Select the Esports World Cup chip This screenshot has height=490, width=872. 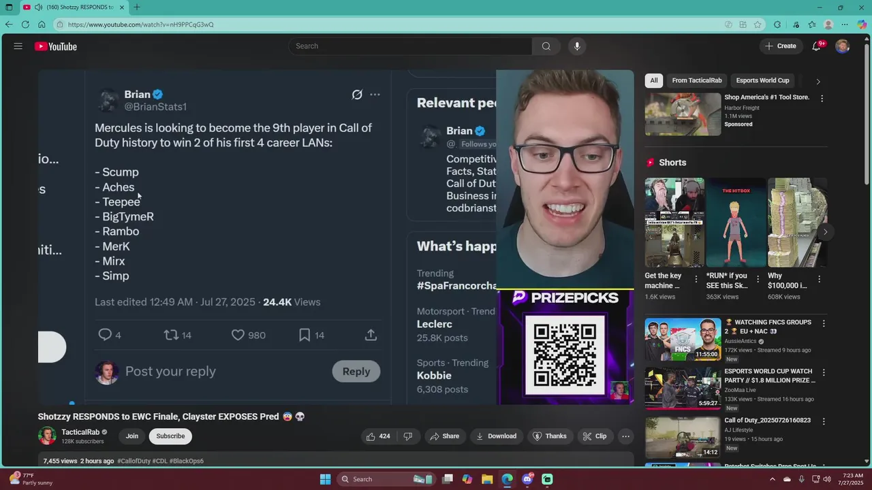[x=762, y=80]
